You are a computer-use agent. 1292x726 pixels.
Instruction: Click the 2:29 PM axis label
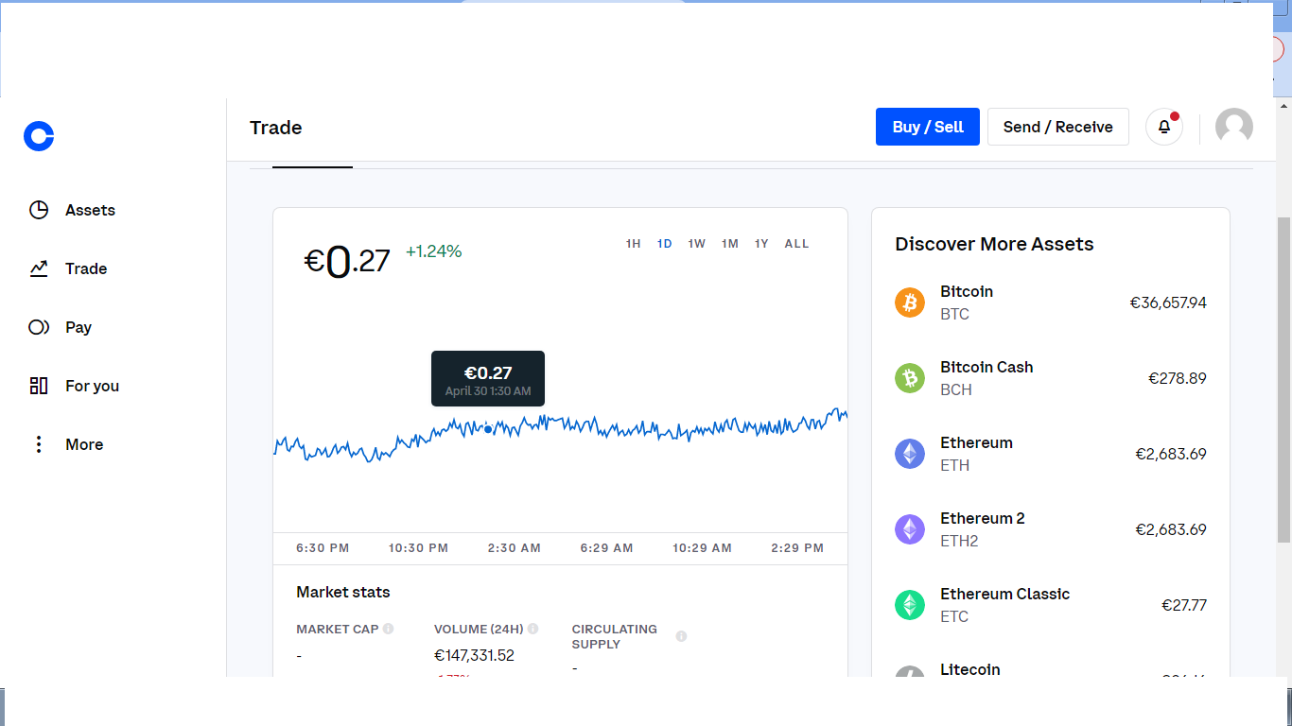coord(797,548)
